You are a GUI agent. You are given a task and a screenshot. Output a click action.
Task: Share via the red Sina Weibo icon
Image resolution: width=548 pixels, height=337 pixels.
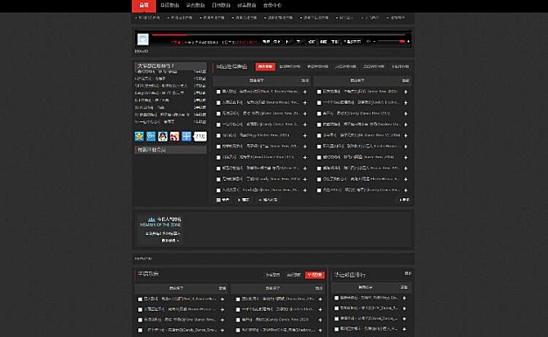(x=174, y=136)
